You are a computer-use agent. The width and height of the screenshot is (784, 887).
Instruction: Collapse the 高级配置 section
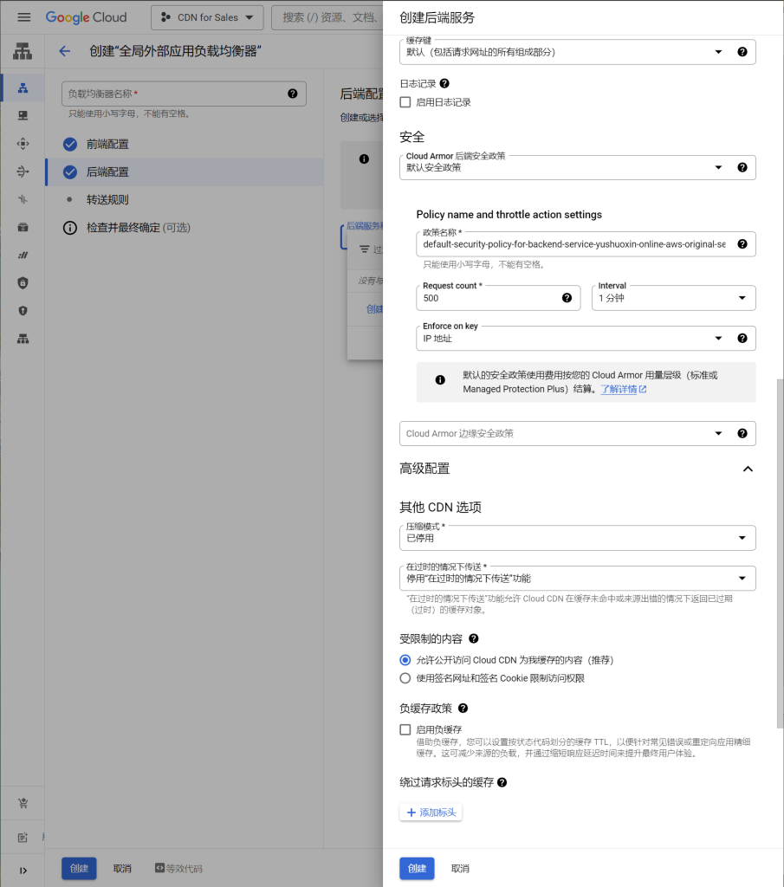click(x=748, y=469)
